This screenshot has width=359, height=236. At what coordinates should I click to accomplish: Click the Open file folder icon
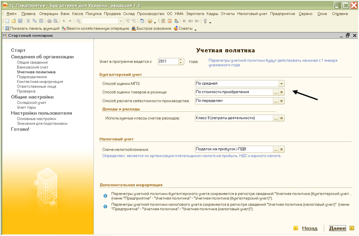click(x=14, y=21)
